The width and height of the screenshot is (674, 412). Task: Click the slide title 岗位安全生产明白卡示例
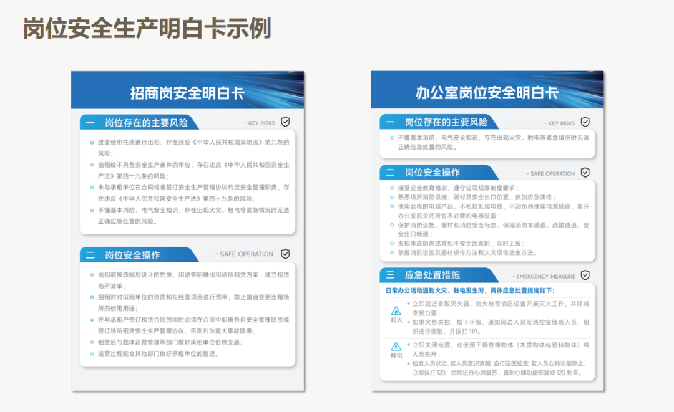coord(148,27)
